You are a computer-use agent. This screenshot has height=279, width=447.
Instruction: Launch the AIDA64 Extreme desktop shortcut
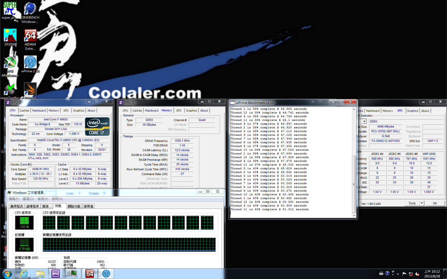coord(30,39)
